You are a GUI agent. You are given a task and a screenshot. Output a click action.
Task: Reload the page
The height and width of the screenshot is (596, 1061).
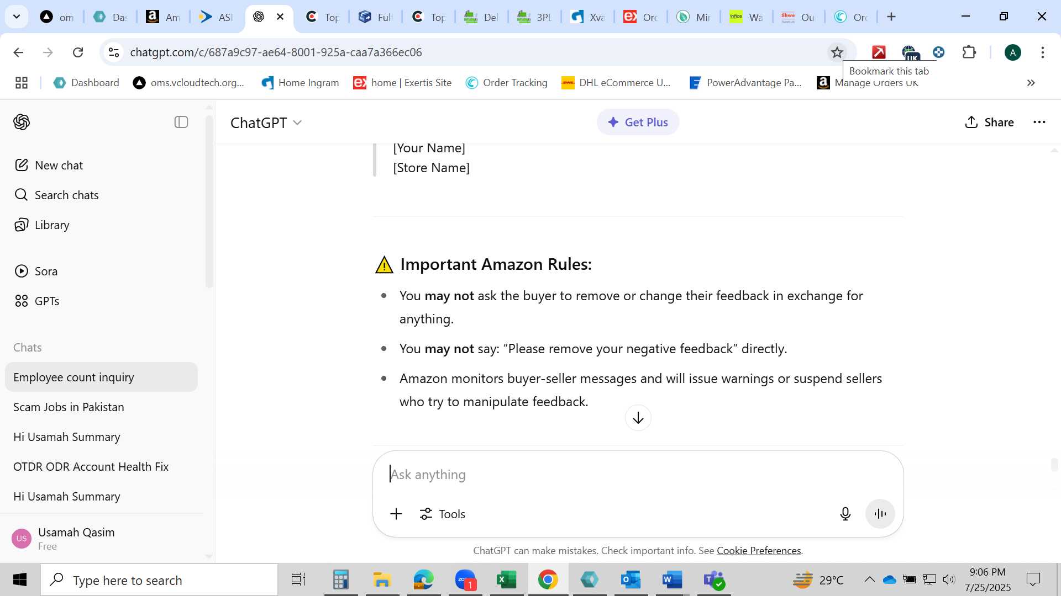pos(78,52)
